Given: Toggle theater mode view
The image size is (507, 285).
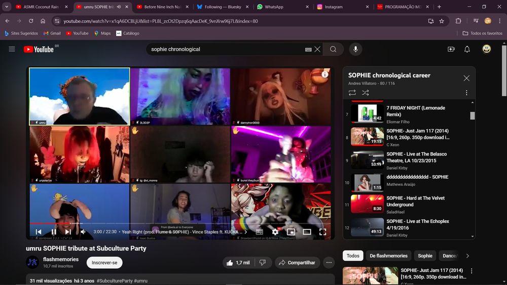Looking at the screenshot, I should click(x=307, y=232).
